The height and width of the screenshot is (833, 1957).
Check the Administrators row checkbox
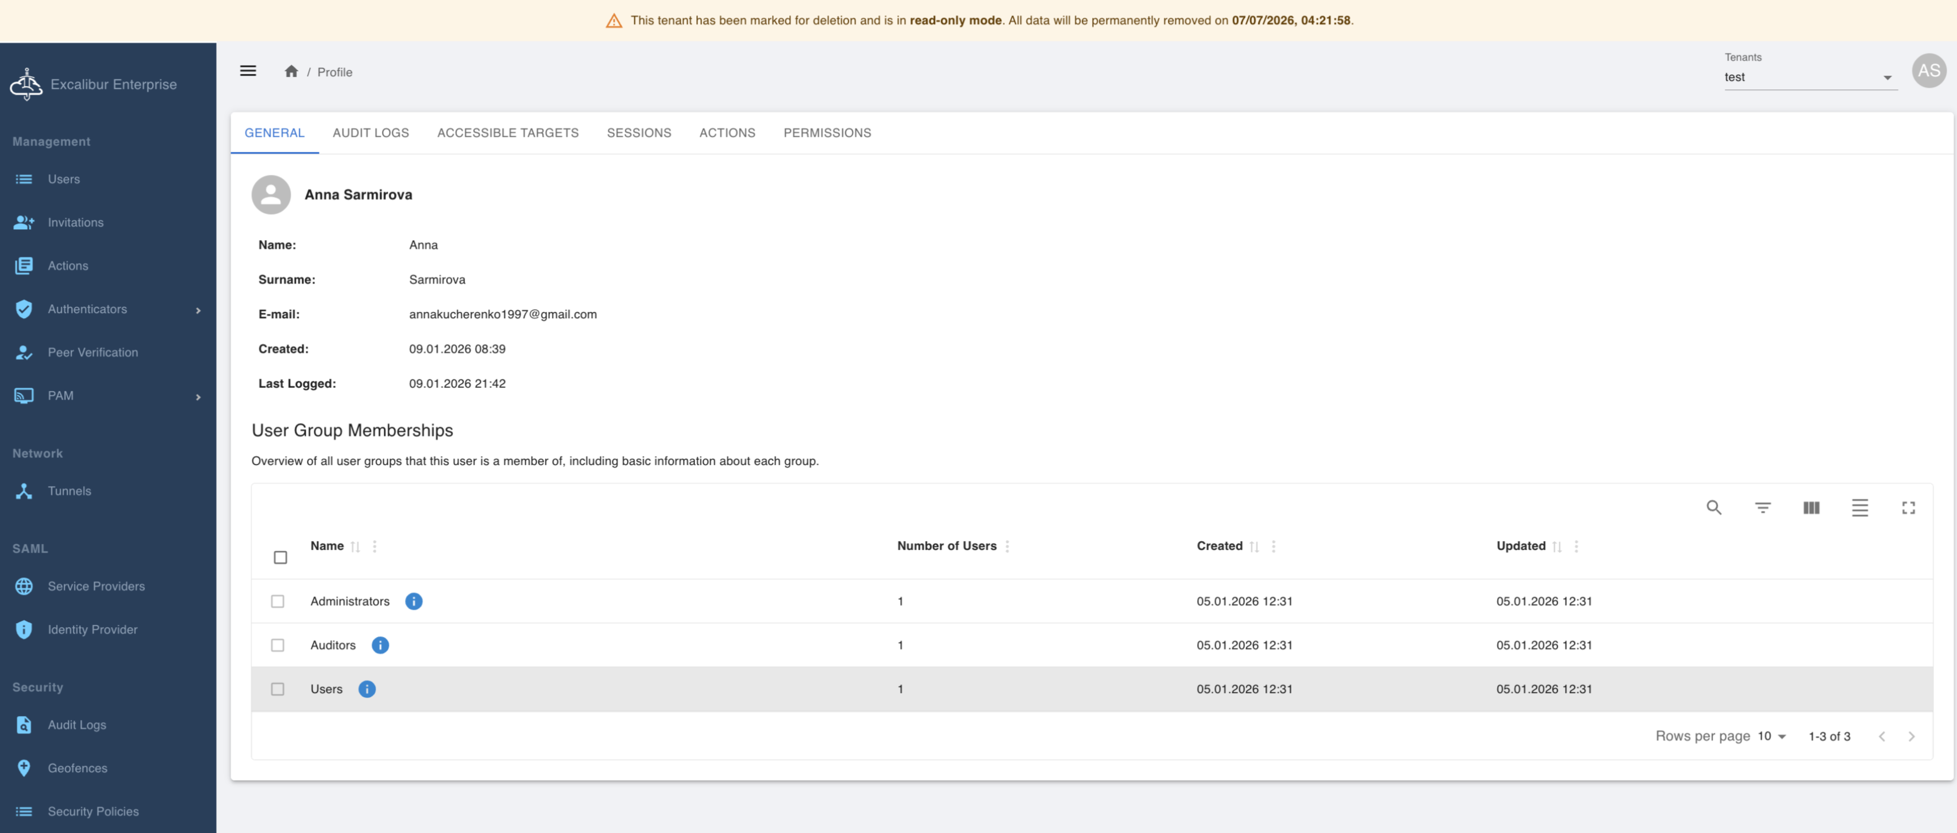coord(277,601)
